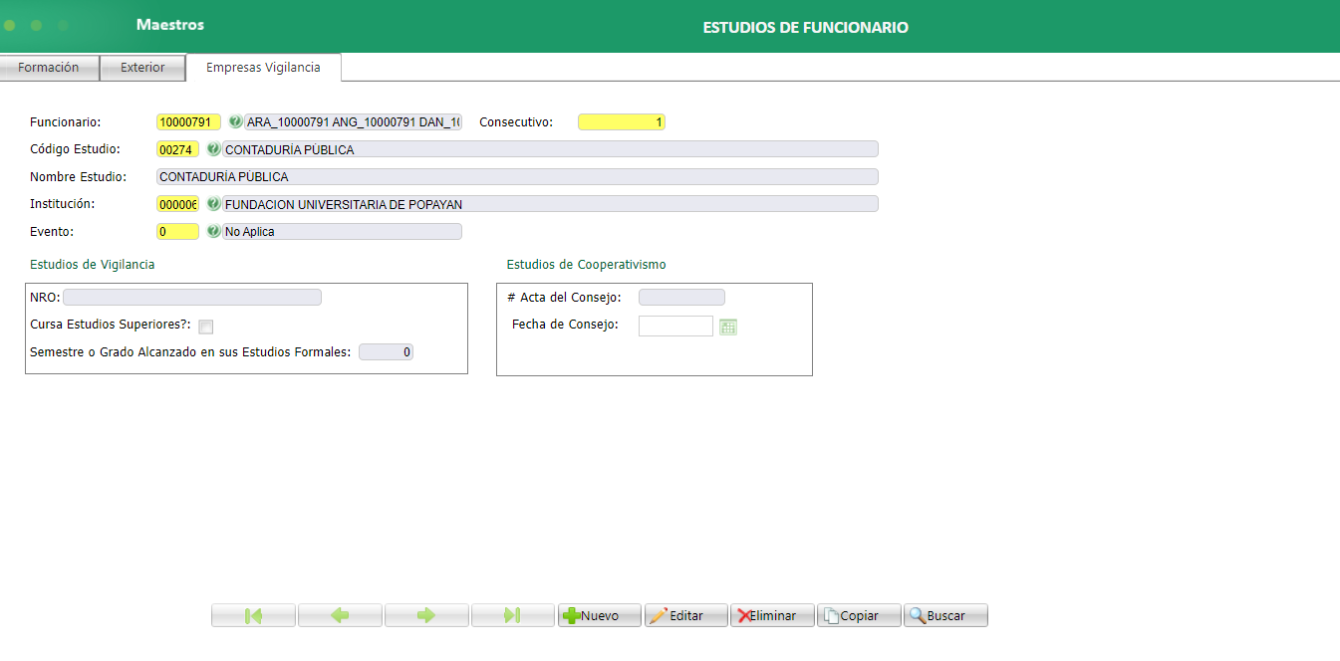Click the ESTUDIOS DE FUNCIONARIO title
This screenshot has width=1340, height=661.
(x=805, y=28)
